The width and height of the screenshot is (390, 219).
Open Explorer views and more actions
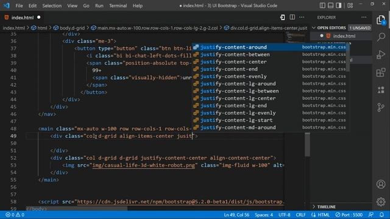(364, 18)
